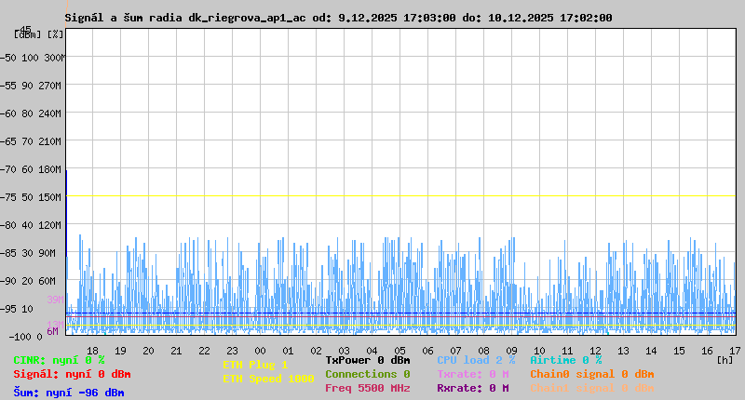Click the orange Chain0 signal label

(x=591, y=374)
